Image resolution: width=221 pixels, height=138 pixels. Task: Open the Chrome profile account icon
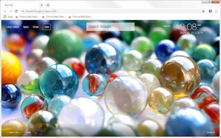[x=210, y=11]
